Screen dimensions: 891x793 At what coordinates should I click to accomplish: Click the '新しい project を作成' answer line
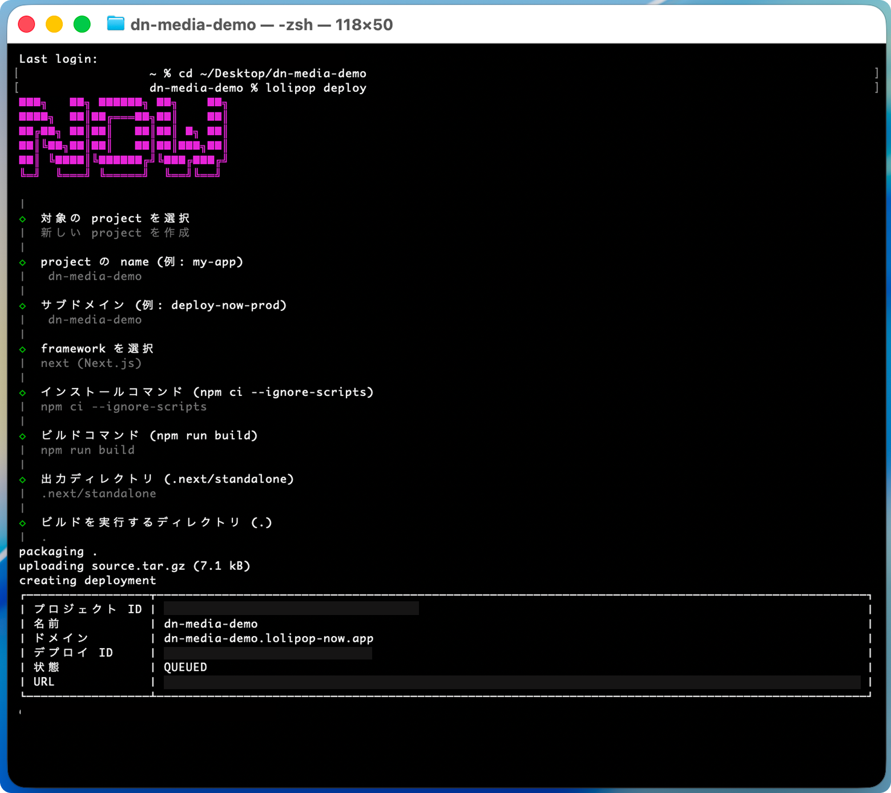tap(115, 233)
